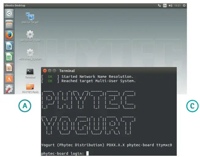Open the clock showing 13:21
Image resolution: width=200 pixels, height=157 pixels.
tap(177, 6)
